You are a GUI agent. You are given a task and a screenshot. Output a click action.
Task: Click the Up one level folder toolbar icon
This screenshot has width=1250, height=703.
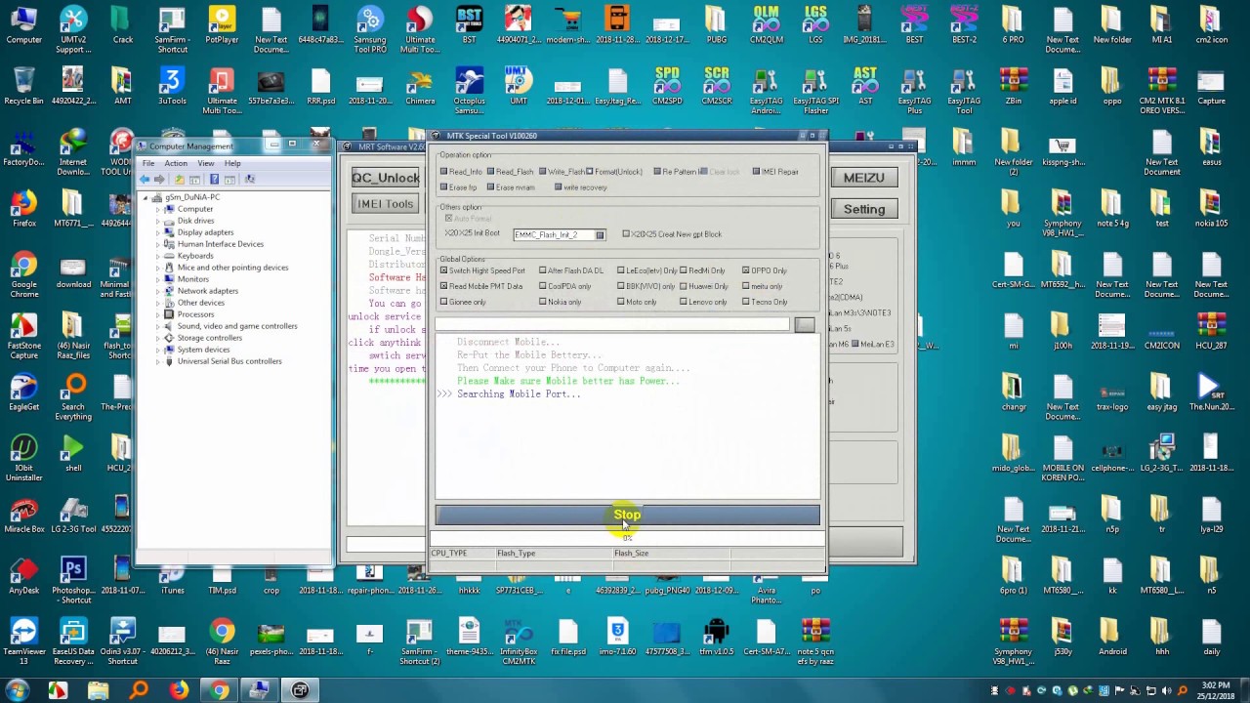click(179, 180)
